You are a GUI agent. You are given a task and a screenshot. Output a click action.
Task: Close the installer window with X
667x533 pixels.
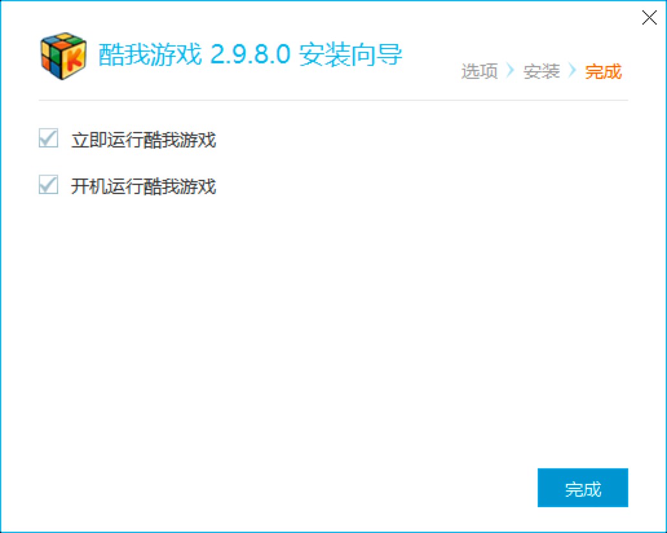click(649, 18)
